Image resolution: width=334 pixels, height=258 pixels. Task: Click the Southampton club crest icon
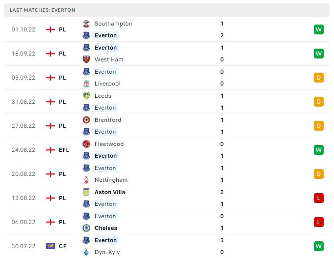86,24
